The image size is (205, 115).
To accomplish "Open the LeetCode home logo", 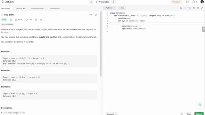I will coord(7,2).
